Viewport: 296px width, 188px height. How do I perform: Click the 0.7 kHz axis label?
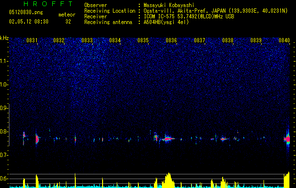click(4, 155)
